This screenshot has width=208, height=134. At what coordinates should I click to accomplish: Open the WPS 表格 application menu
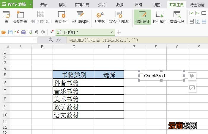(x=14, y=4)
